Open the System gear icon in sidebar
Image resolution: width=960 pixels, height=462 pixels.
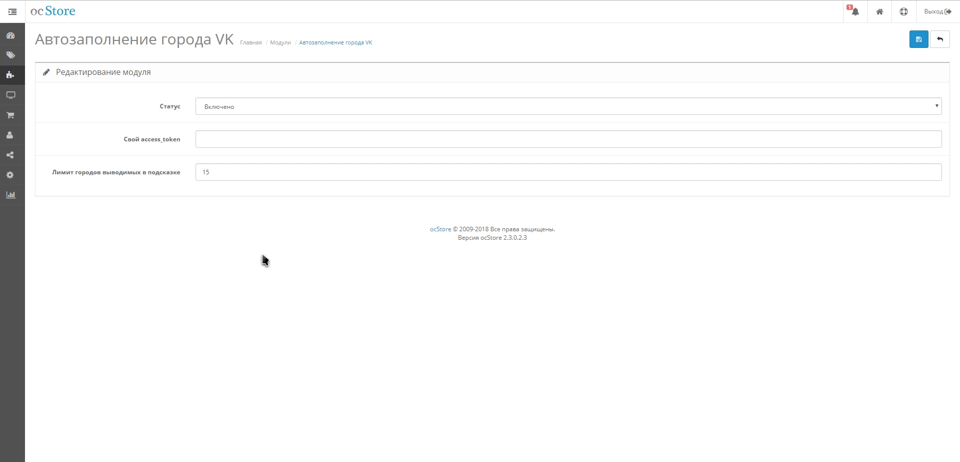click(10, 175)
